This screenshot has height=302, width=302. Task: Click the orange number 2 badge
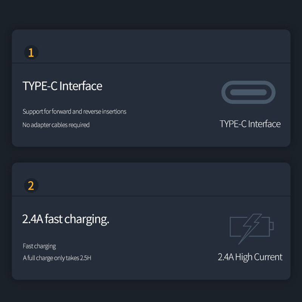31,186
